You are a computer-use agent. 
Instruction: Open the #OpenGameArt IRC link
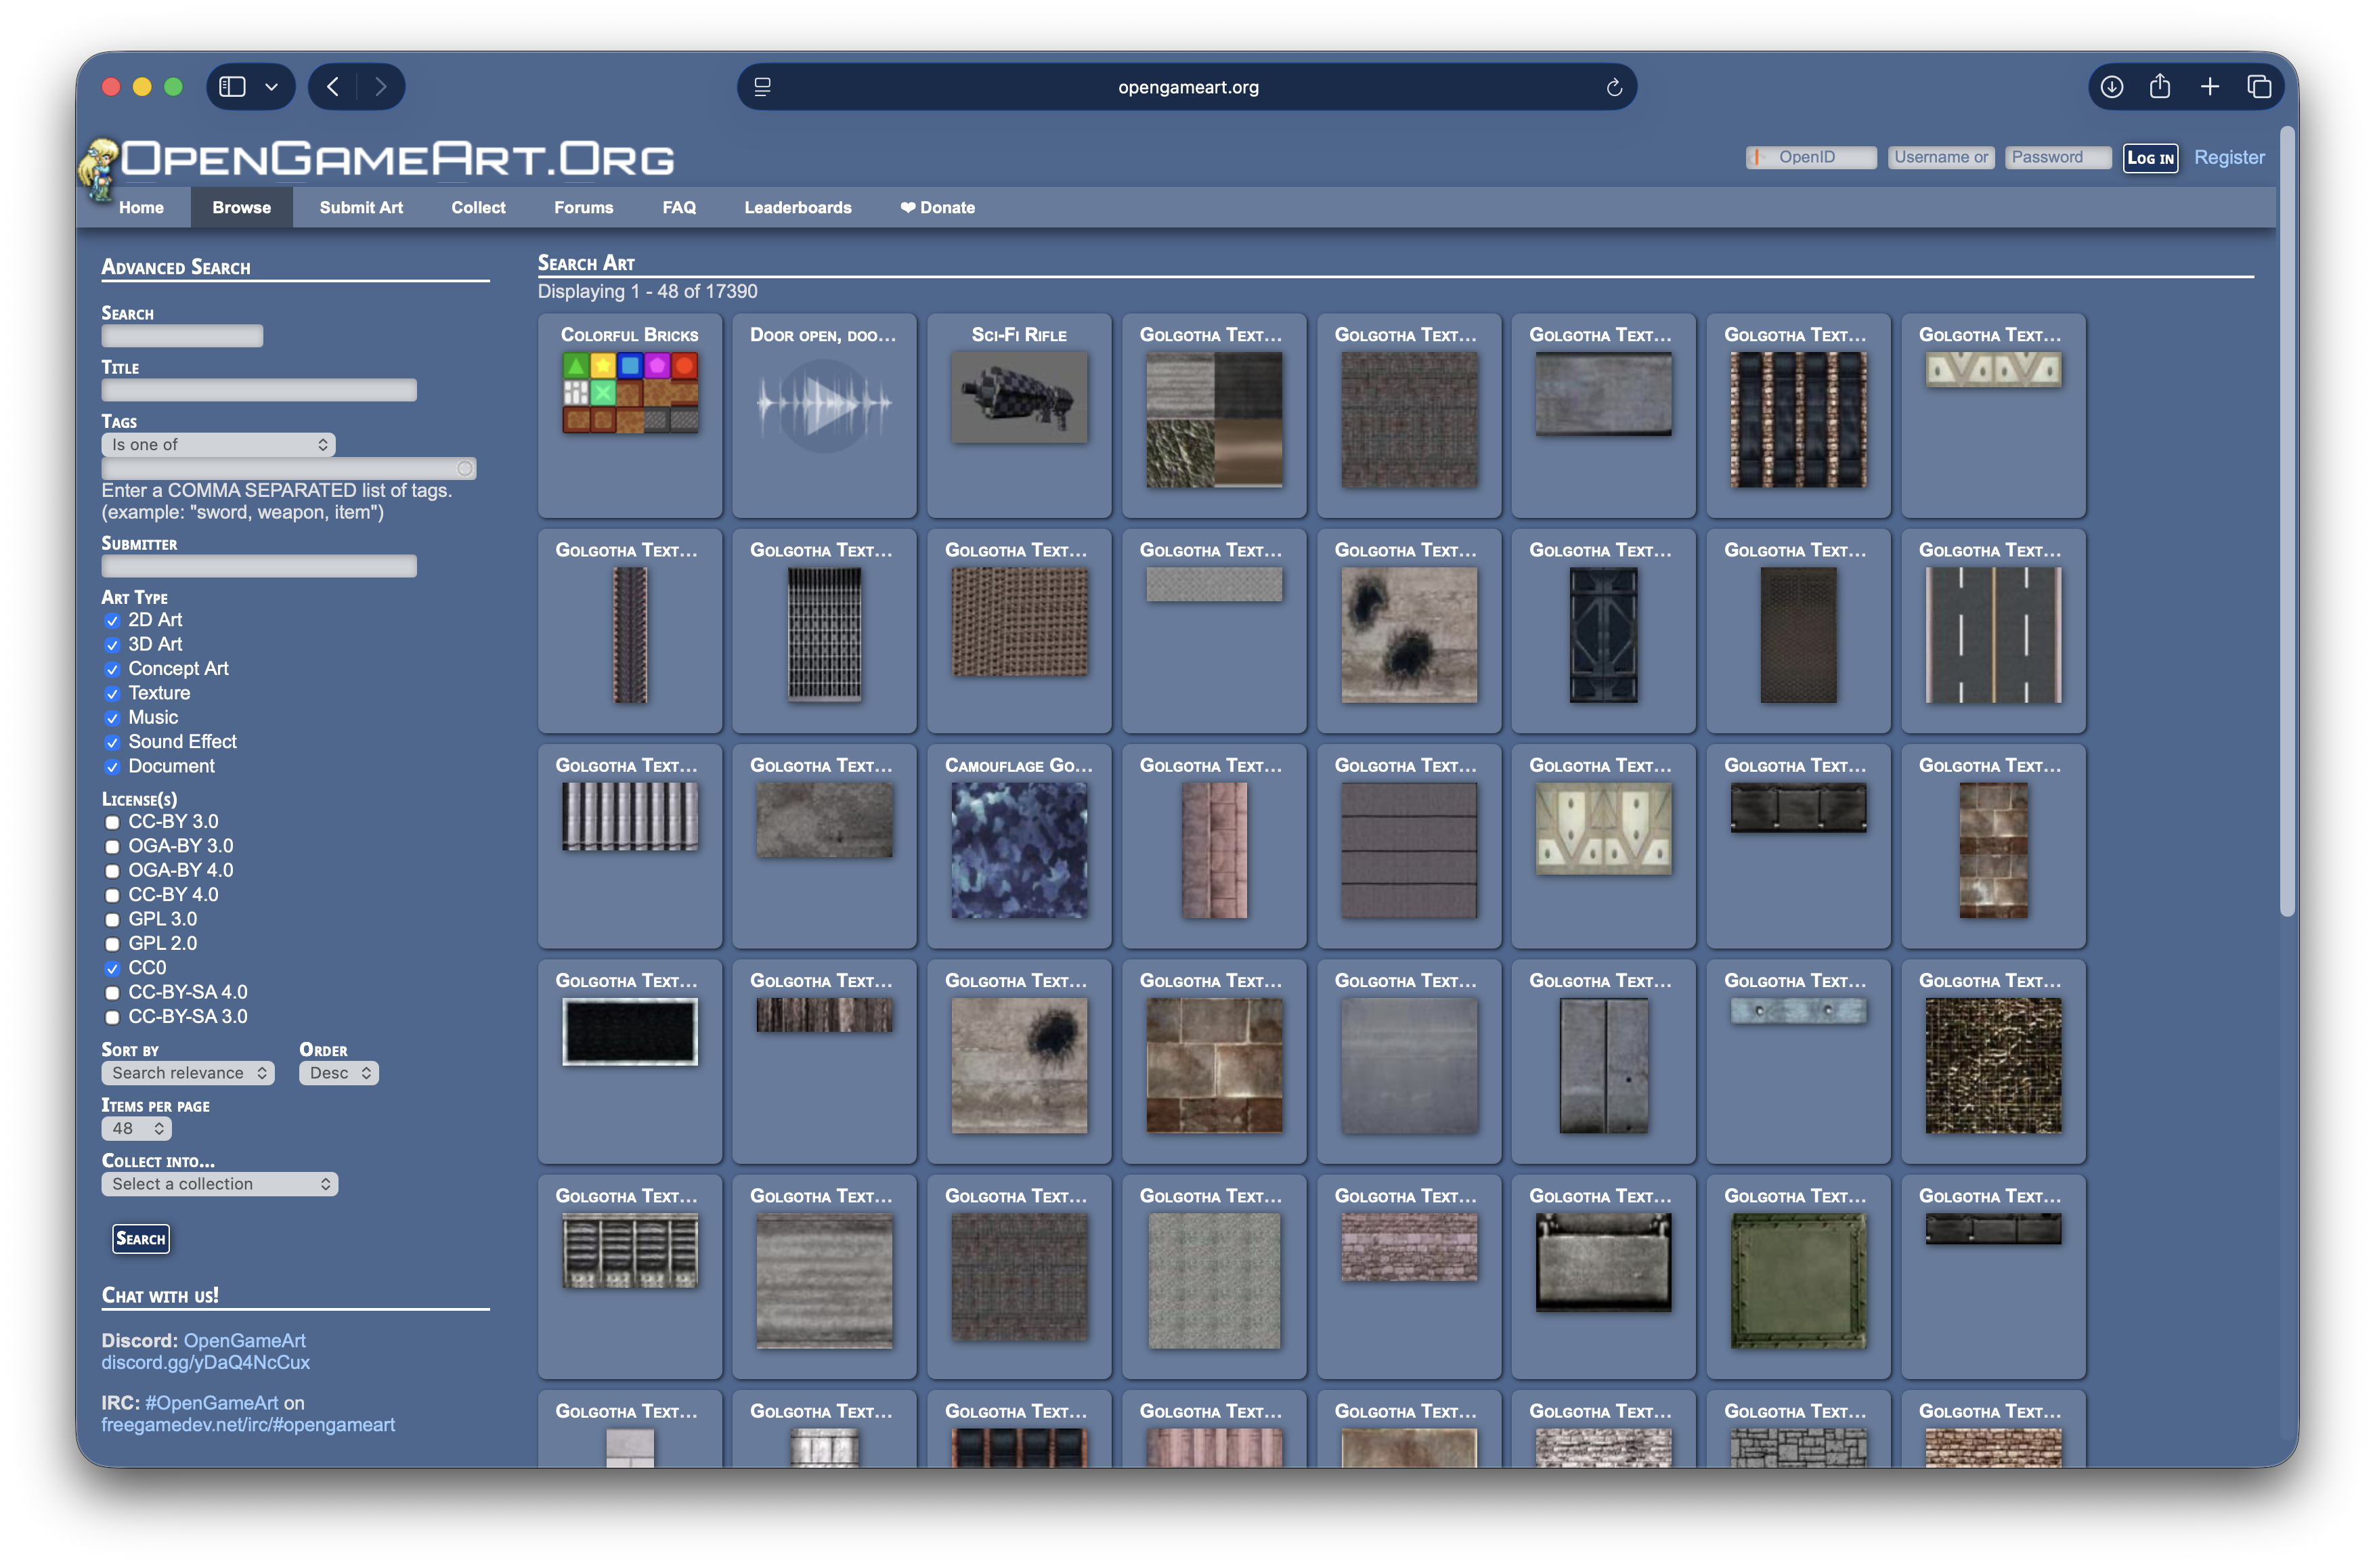211,1403
